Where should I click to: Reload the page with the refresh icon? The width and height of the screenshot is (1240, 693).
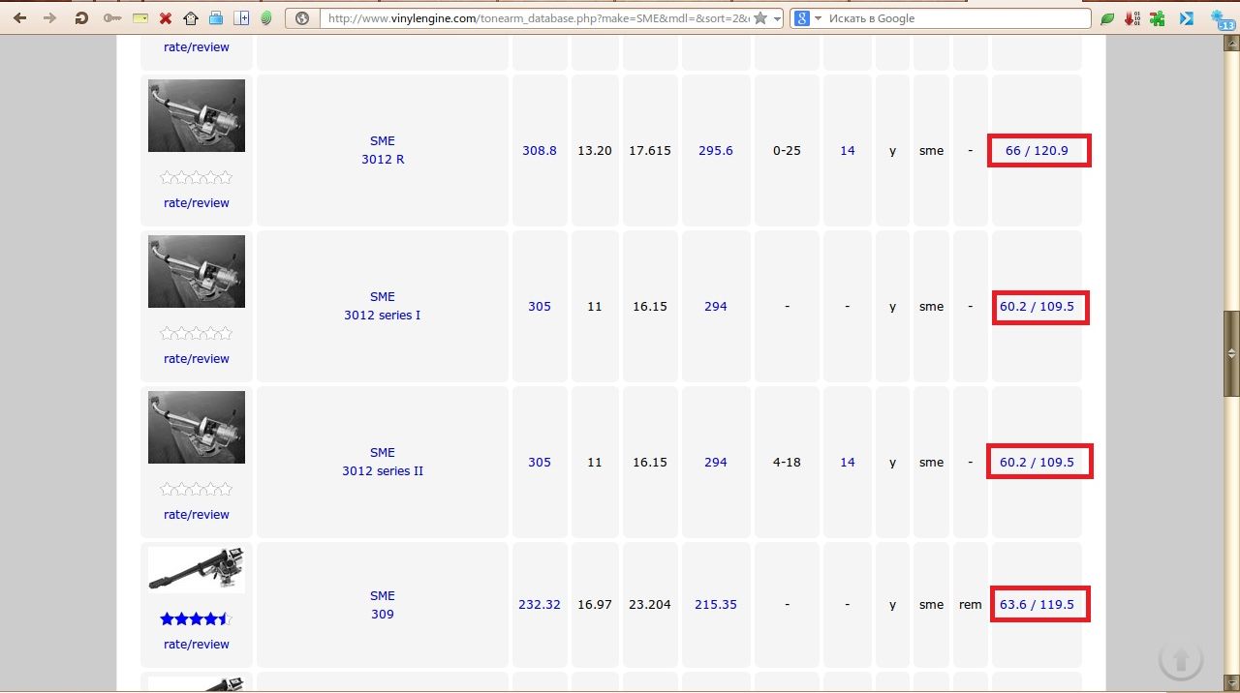81,18
